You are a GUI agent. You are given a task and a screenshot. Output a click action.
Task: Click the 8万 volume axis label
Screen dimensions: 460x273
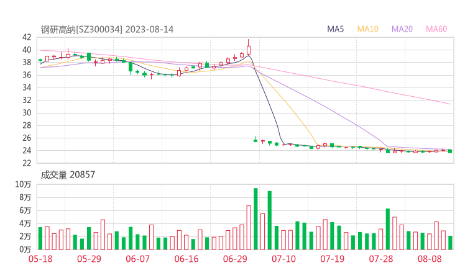25,197
